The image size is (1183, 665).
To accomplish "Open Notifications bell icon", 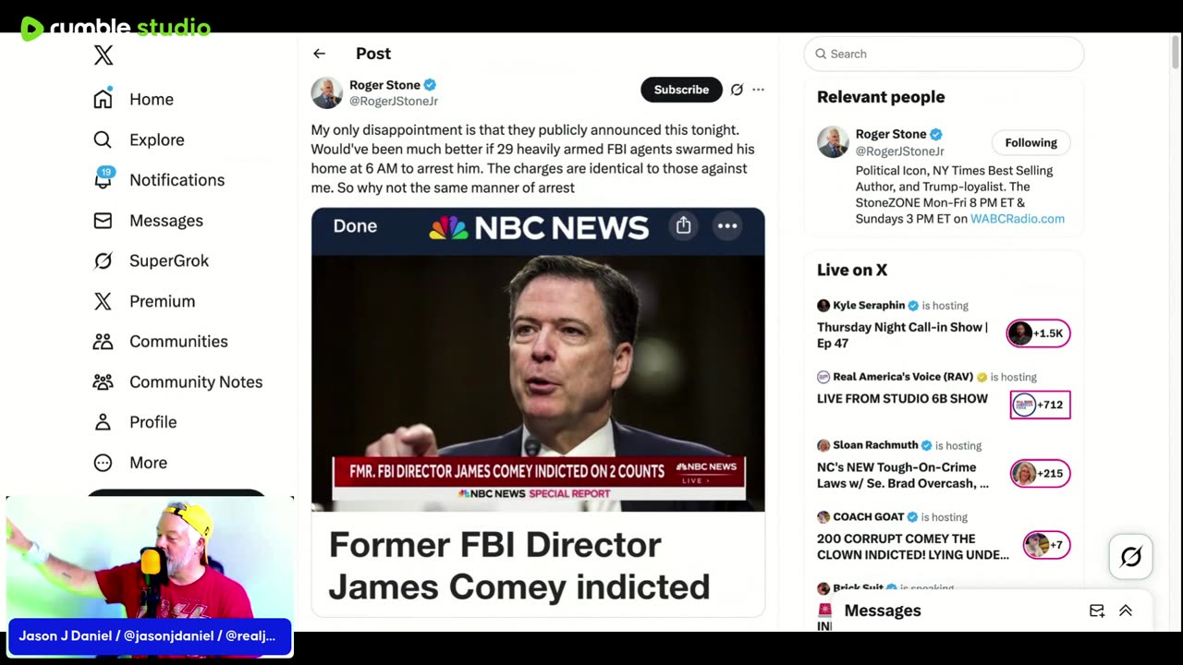I will pyautogui.click(x=103, y=179).
